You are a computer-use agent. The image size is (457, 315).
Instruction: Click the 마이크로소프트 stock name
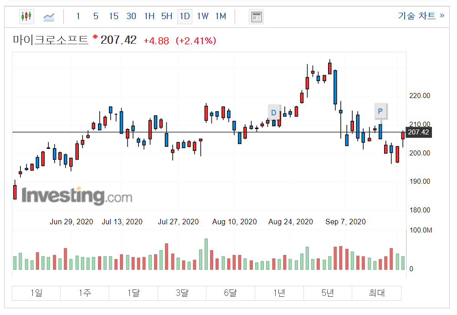coord(51,40)
